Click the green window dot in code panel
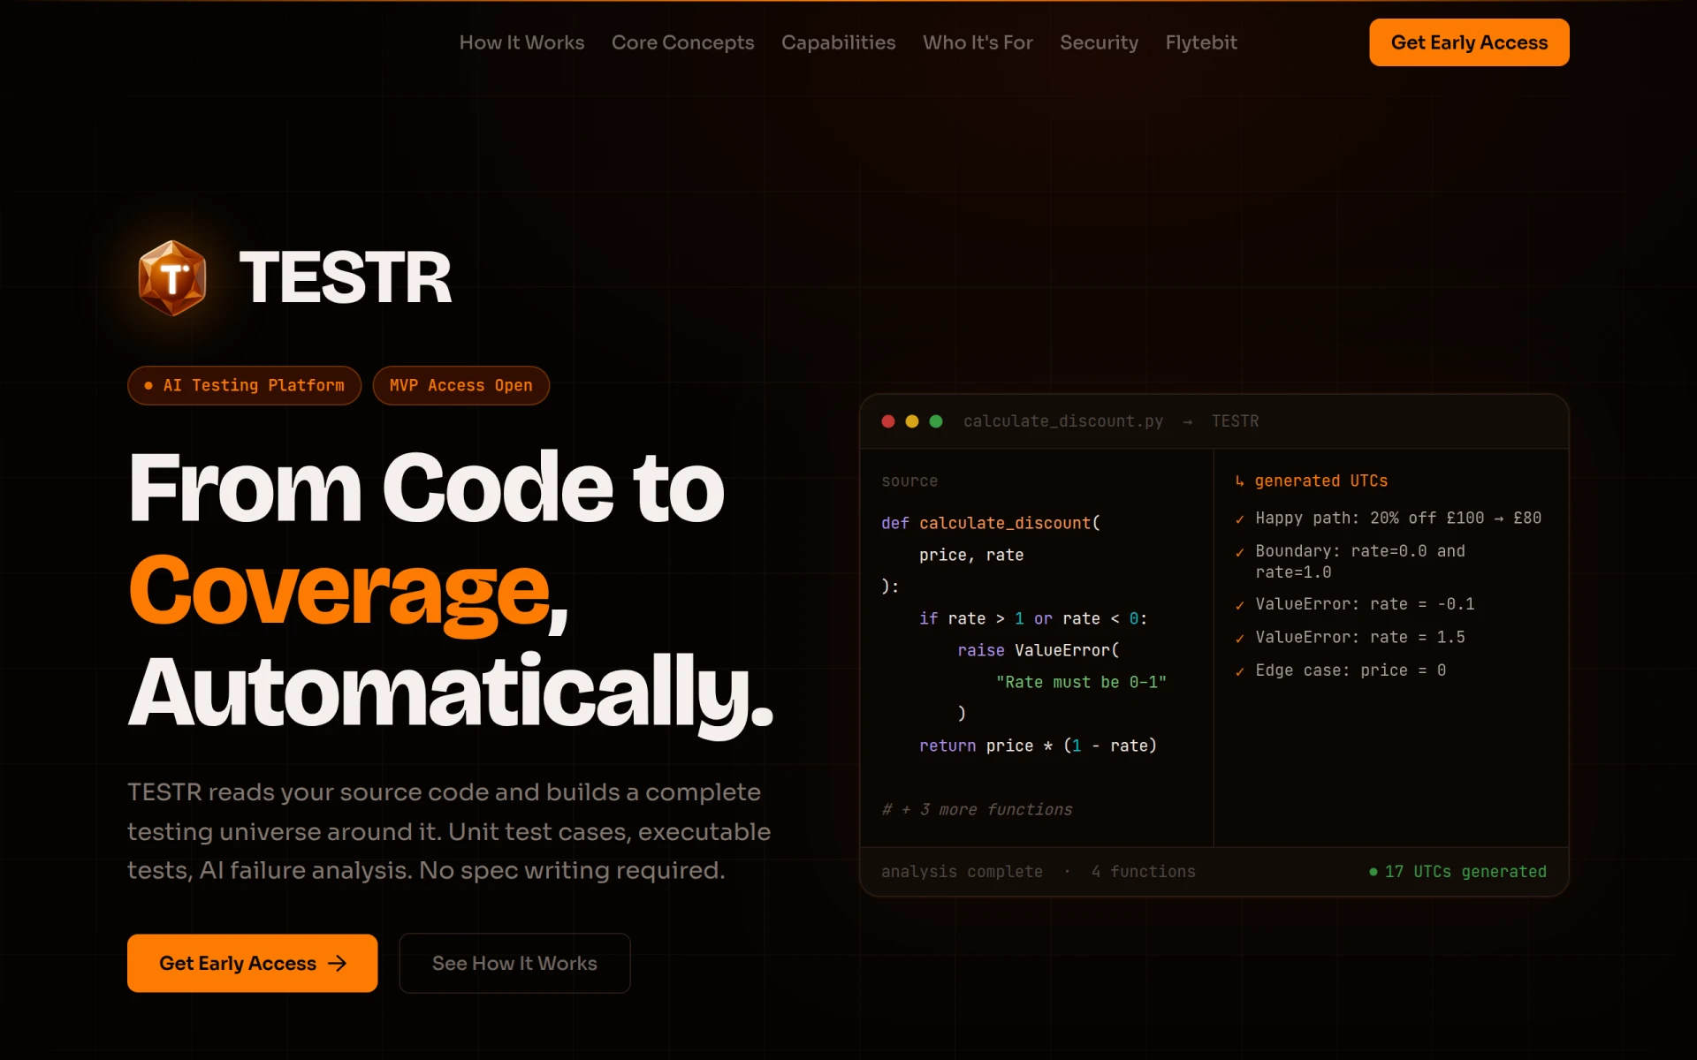Screen dimensions: 1697x1060 point(936,421)
